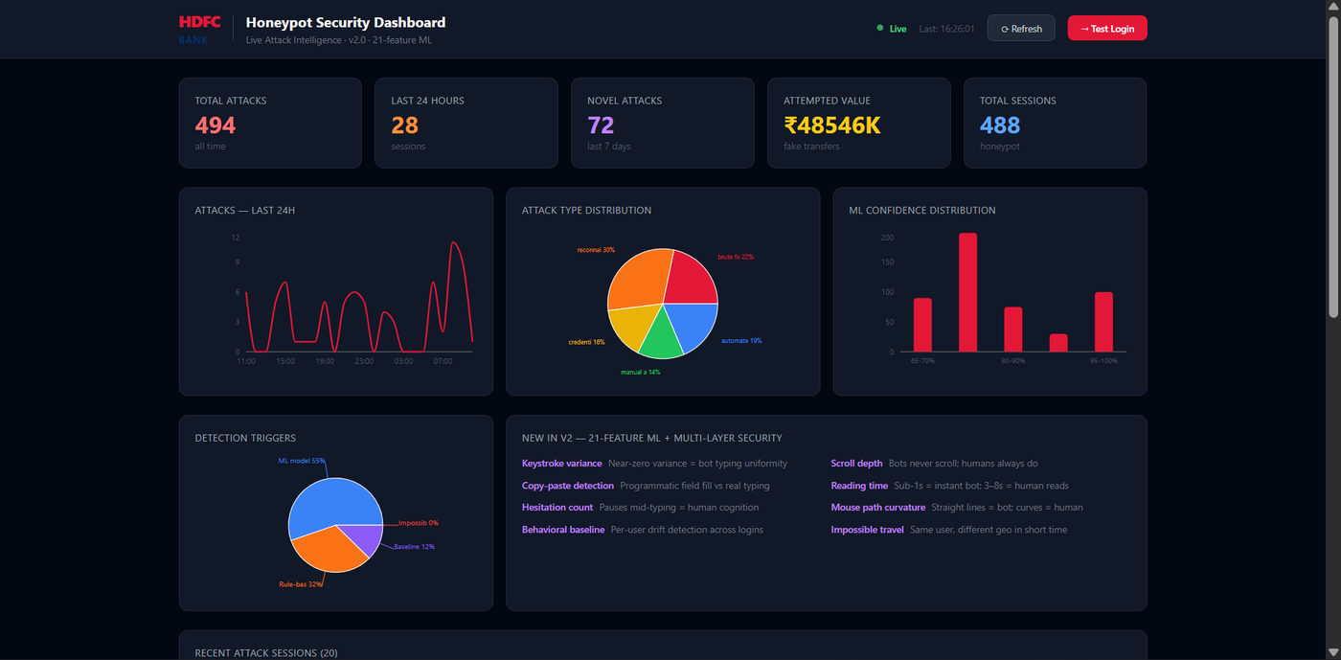The width and height of the screenshot is (1341, 660).
Task: Click the Behavioral baseline feature label
Action: coord(563,530)
